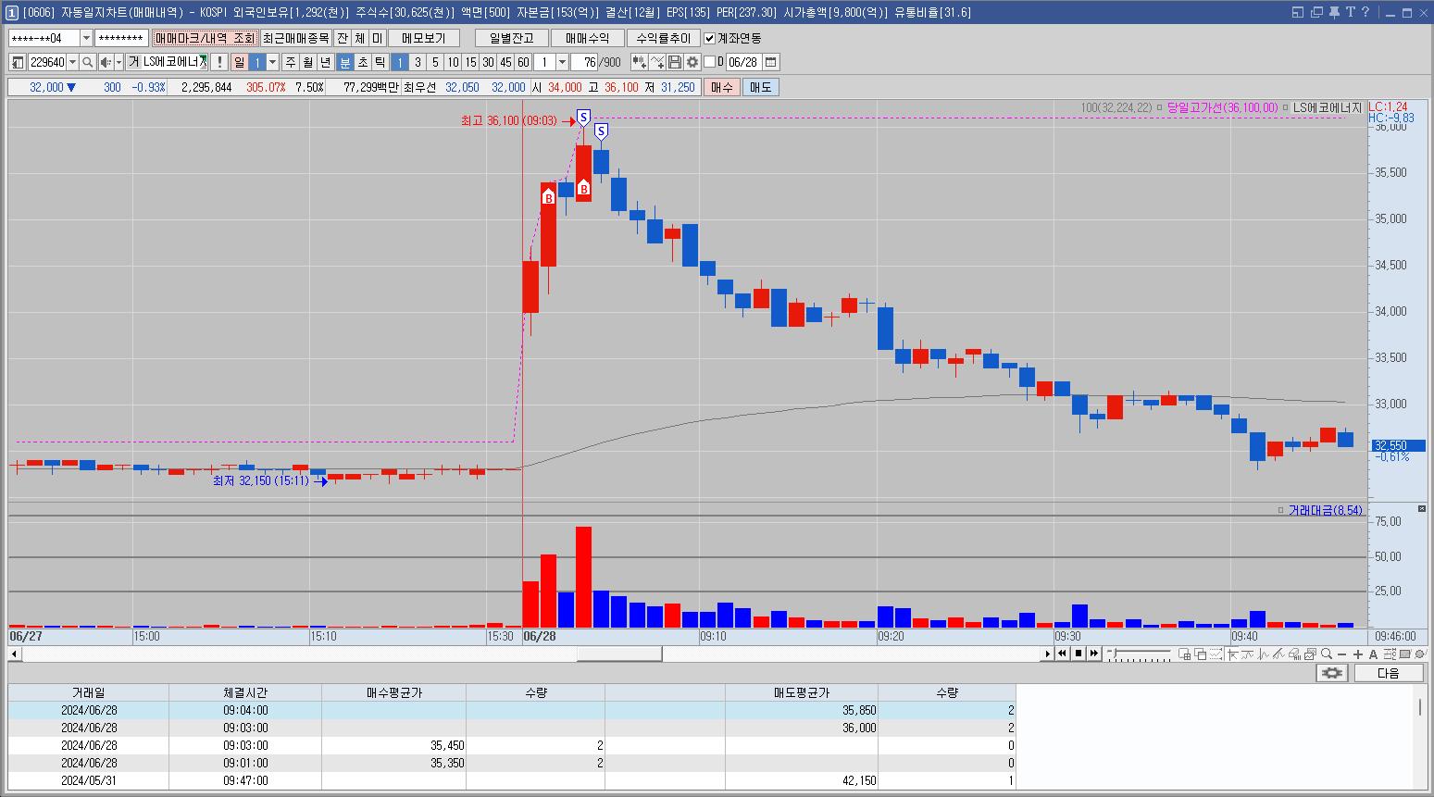Click the zoom magnifier icon below chart

[x=1326, y=654]
